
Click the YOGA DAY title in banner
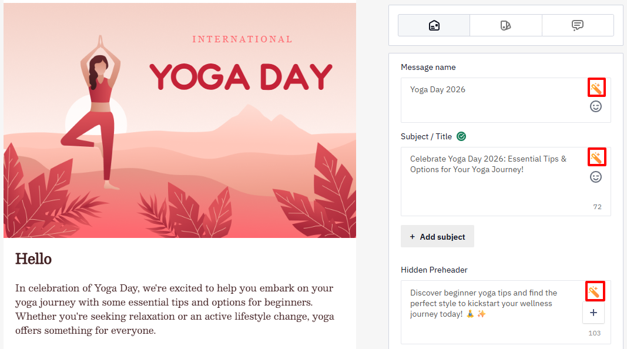[x=241, y=77]
